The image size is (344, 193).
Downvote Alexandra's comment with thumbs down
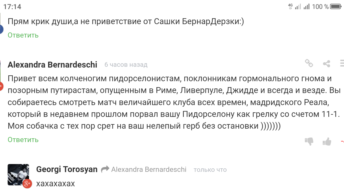(x=309, y=142)
